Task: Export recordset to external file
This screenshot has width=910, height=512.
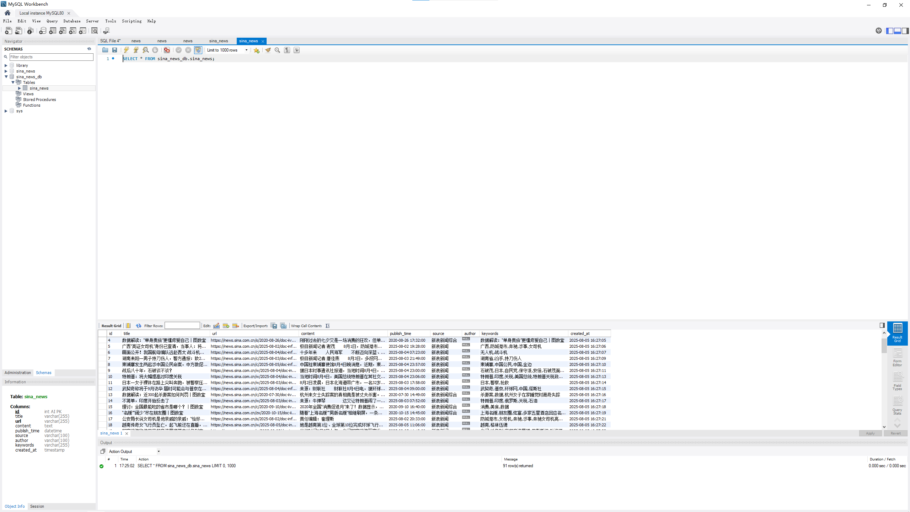Action: pyautogui.click(x=274, y=326)
